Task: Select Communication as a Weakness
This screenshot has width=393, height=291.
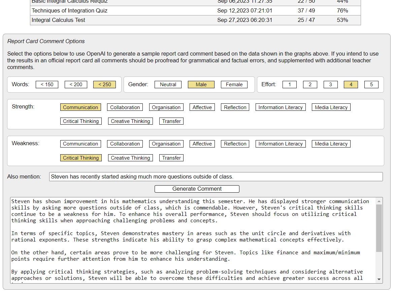Action: [80, 144]
